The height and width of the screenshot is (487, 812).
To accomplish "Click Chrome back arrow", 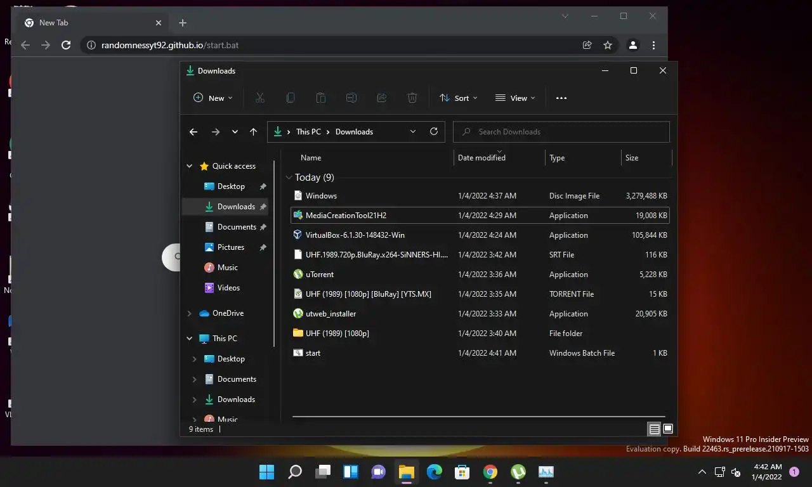I will point(25,45).
